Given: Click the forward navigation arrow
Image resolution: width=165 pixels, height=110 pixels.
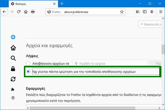Looking at the screenshot, I should (x=12, y=12).
